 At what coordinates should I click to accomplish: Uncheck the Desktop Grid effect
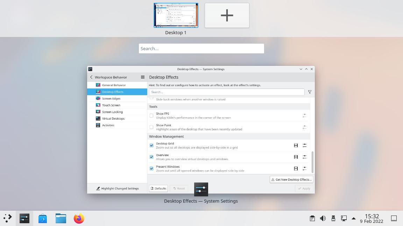151,145
